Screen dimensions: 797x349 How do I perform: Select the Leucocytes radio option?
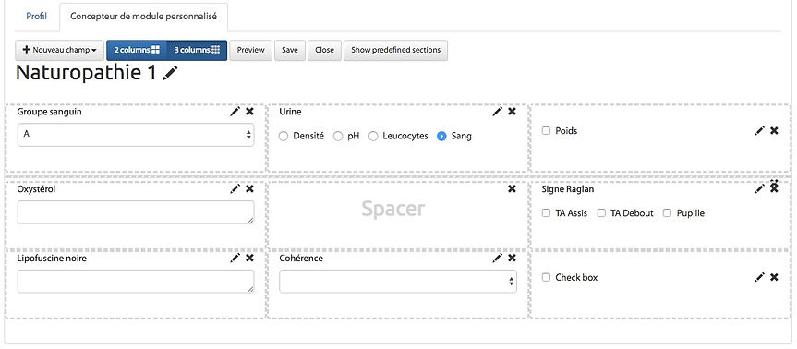click(373, 136)
